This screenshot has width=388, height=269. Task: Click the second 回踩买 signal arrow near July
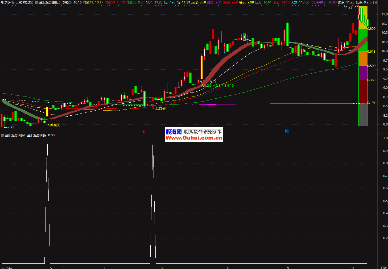(154, 108)
